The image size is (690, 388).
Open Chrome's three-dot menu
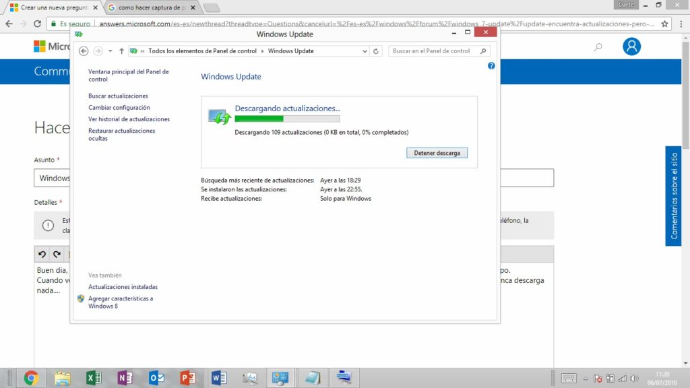click(681, 24)
